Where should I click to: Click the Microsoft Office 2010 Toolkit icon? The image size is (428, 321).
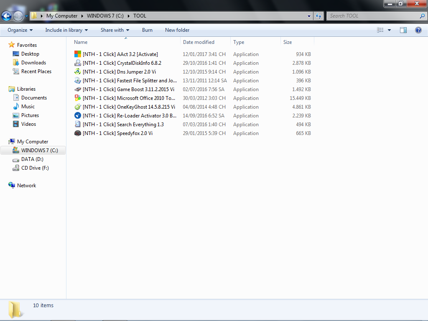78,98
